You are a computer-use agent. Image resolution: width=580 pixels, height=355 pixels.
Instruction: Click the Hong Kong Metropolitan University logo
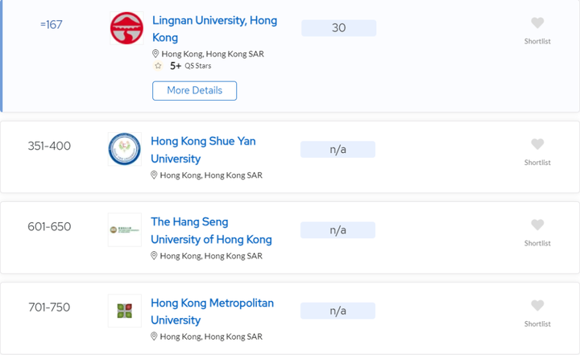tap(124, 311)
